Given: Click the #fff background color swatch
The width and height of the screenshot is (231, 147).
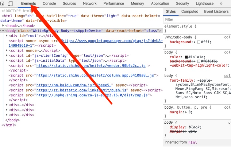Looking at the screenshot, I should click(x=199, y=42).
